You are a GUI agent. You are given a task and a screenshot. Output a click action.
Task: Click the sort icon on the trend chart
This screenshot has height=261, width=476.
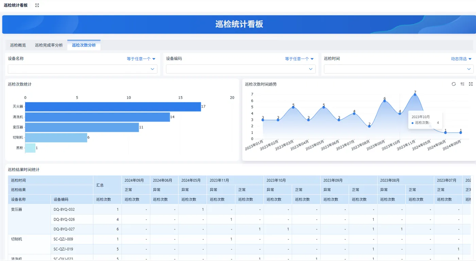(462, 84)
